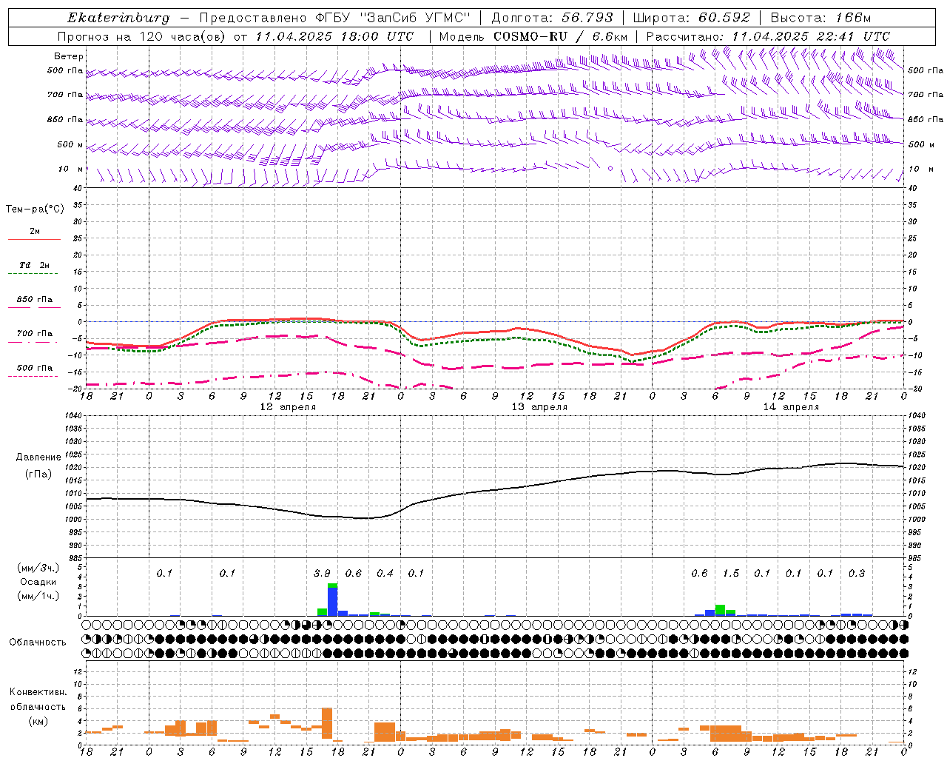
Task: Click the model name COSMO-RU / 6.6км
Action: coord(560,36)
